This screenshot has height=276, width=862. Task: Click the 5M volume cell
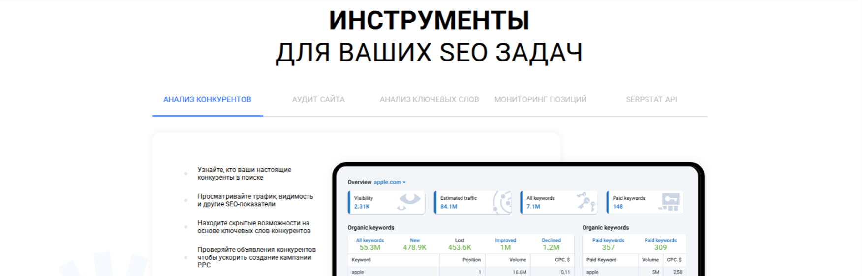coord(655,272)
